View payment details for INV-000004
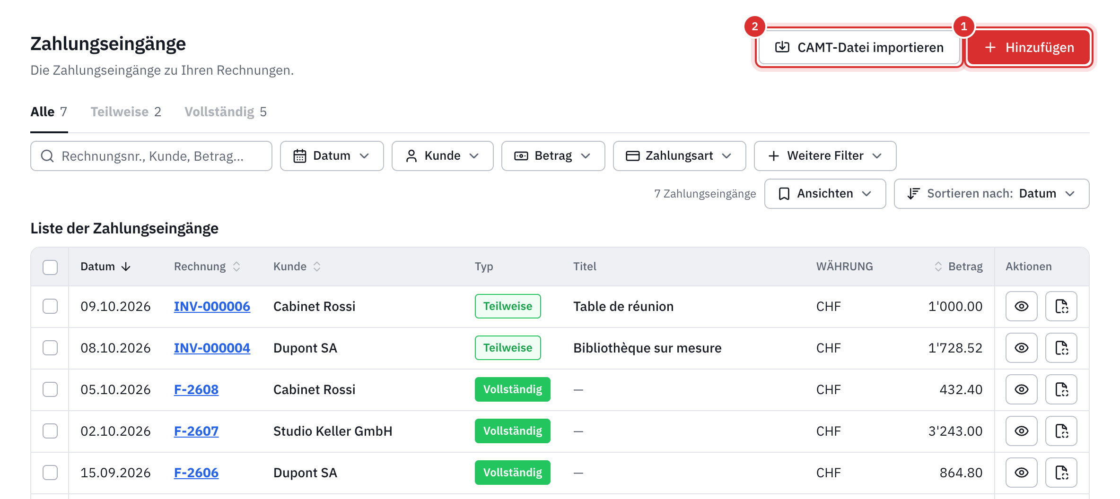 (x=1021, y=348)
